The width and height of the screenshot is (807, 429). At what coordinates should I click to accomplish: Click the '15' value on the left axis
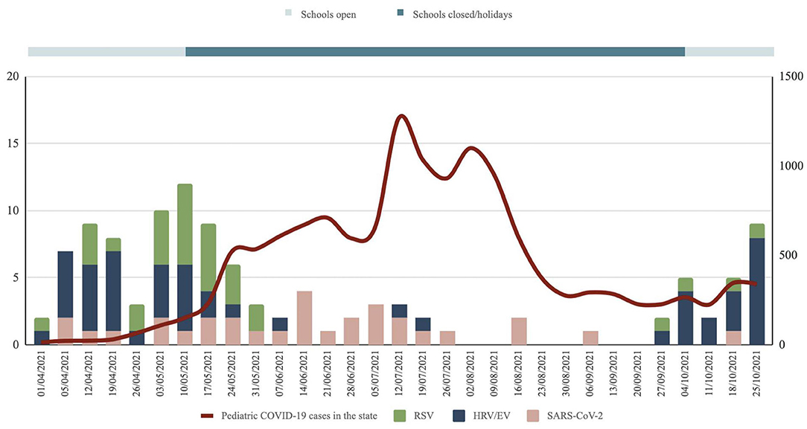point(13,143)
